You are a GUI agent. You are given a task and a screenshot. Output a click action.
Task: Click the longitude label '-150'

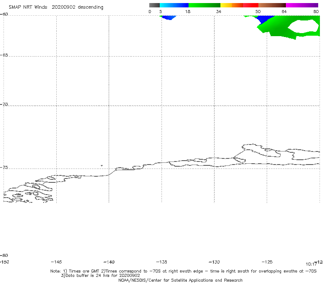click(x=4, y=262)
